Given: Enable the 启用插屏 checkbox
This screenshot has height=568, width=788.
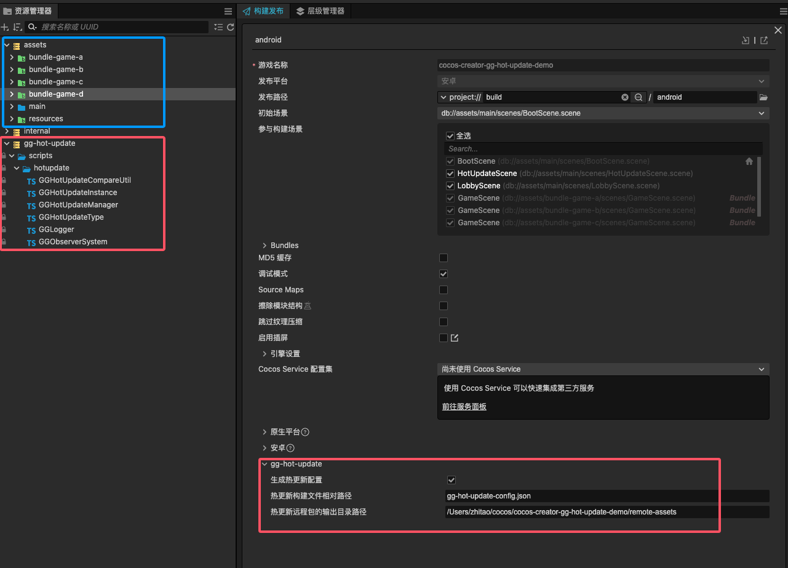Looking at the screenshot, I should pyautogui.click(x=444, y=338).
